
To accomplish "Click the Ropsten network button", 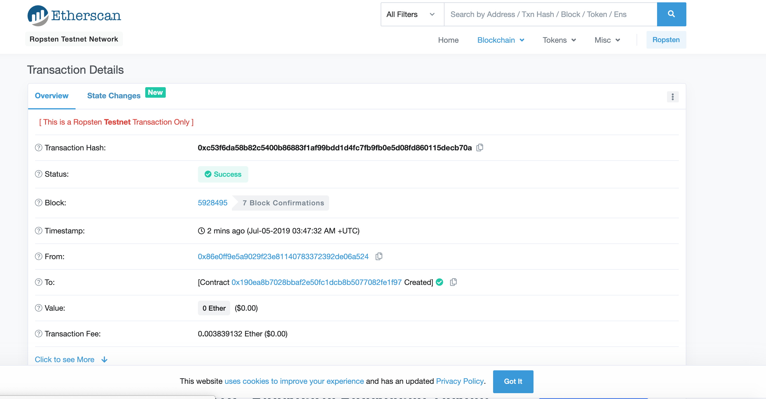I will (x=666, y=40).
